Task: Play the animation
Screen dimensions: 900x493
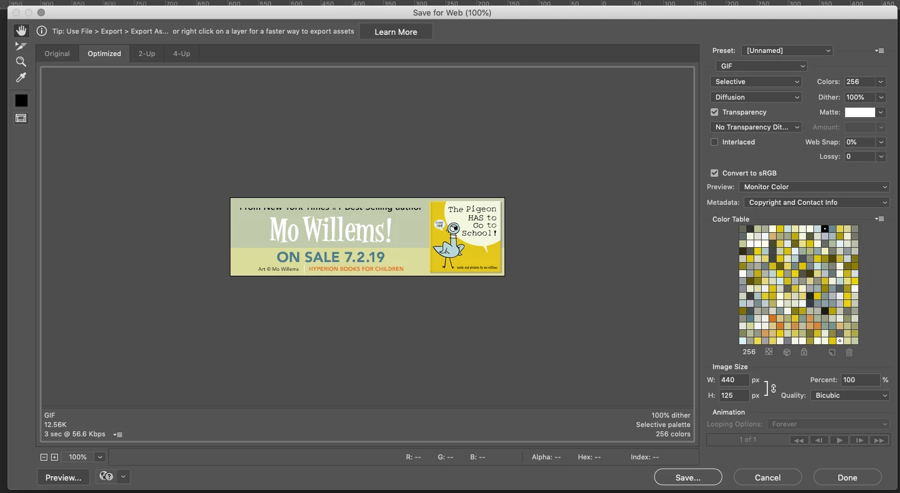Action: 839,440
